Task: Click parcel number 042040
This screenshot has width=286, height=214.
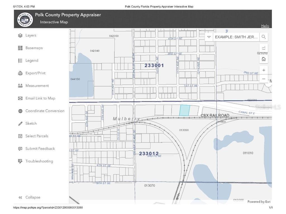Action: pos(95,51)
